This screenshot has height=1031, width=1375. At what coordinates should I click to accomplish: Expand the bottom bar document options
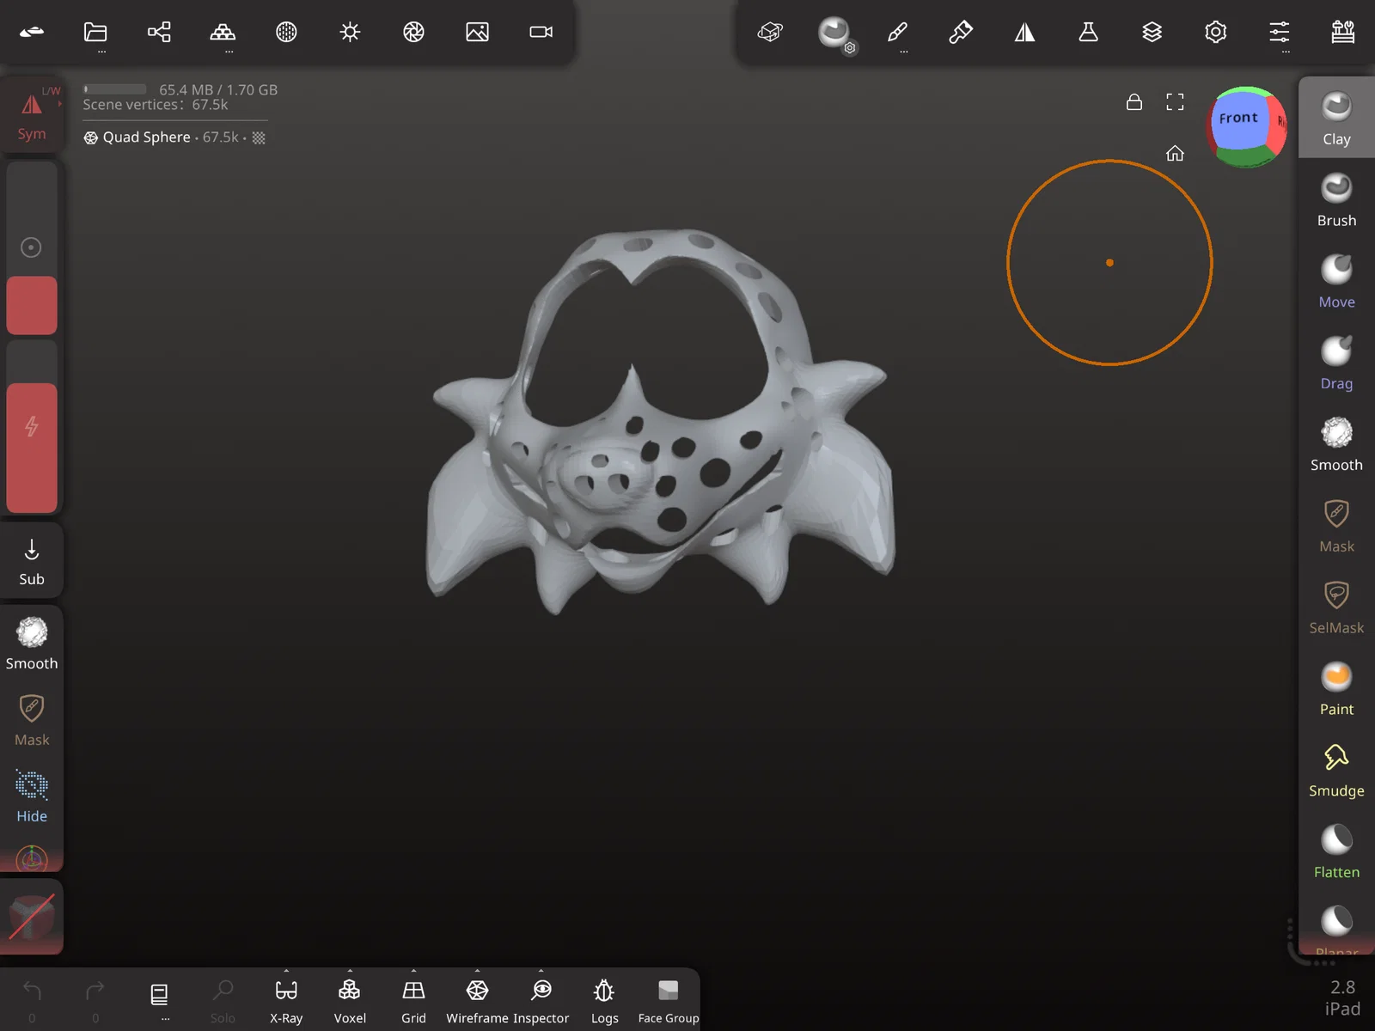coord(159,1001)
